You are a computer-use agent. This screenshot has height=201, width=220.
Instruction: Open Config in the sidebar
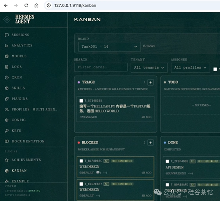tap(19, 120)
